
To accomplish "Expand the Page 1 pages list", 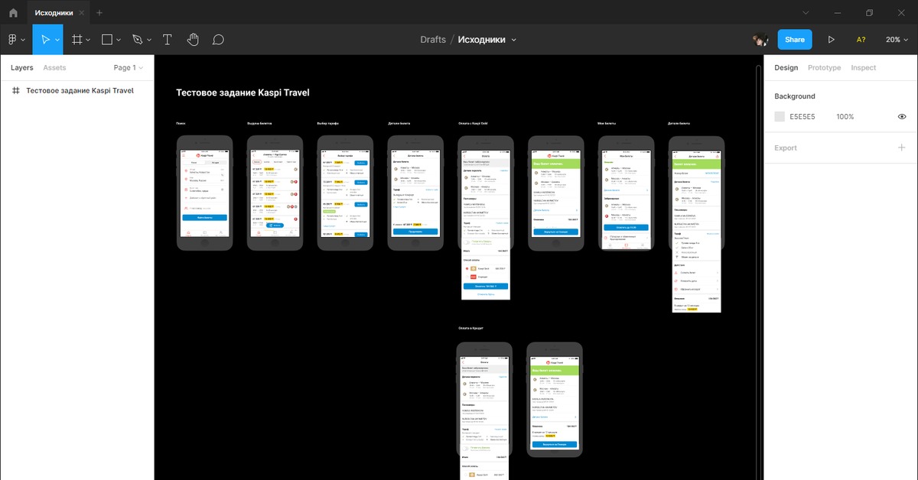I will point(128,67).
